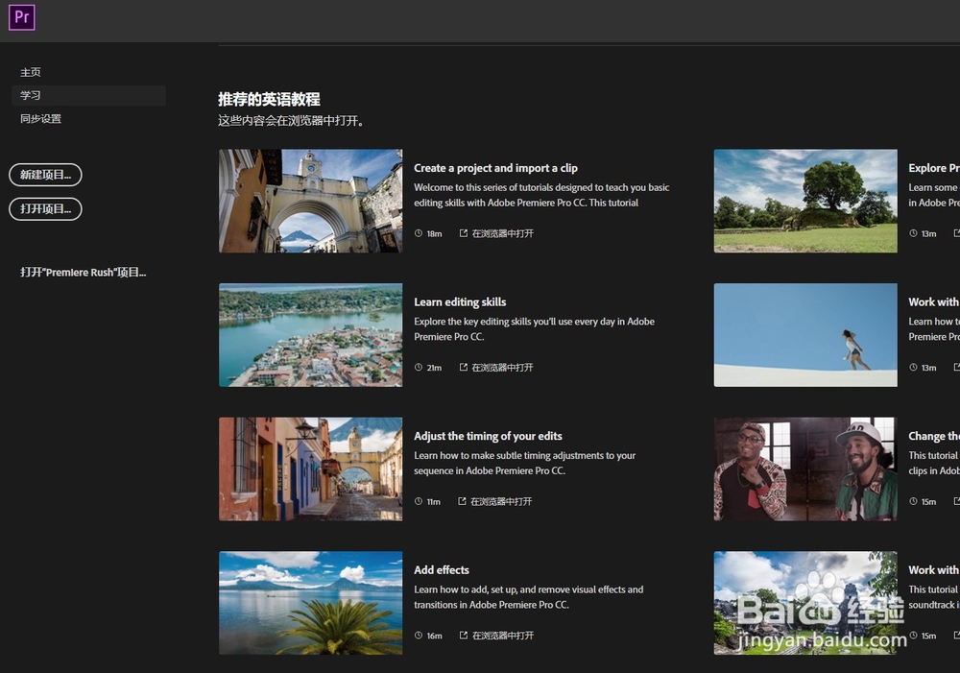The height and width of the screenshot is (673, 960).
Task: Click the clock icon beside 18m
Action: (419, 233)
